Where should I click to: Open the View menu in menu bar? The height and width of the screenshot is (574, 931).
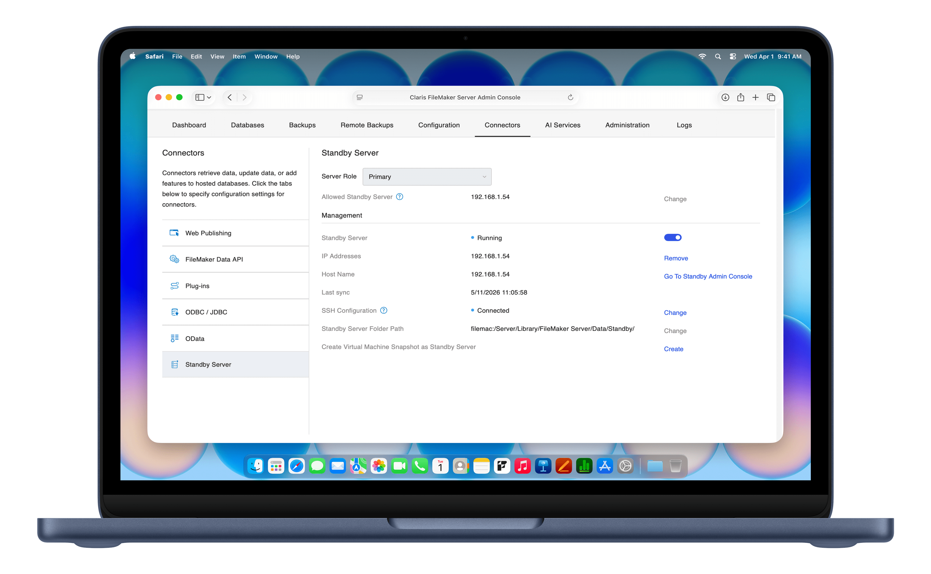pyautogui.click(x=217, y=56)
